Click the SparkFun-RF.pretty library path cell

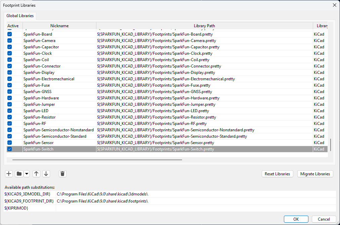tap(205, 124)
